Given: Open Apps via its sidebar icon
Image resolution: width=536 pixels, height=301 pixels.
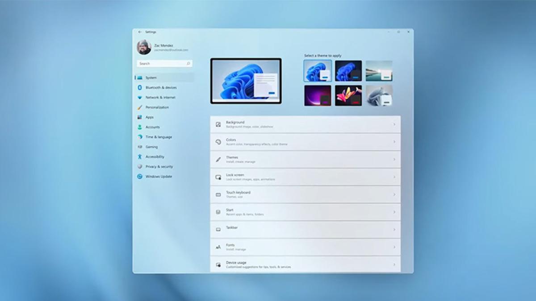Looking at the screenshot, I should coord(141,117).
